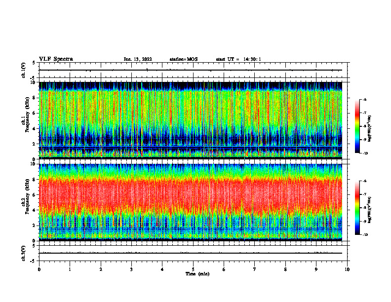Click the ch.3 voltage waveform trace
This screenshot has height=302, width=391.
pos(191,253)
